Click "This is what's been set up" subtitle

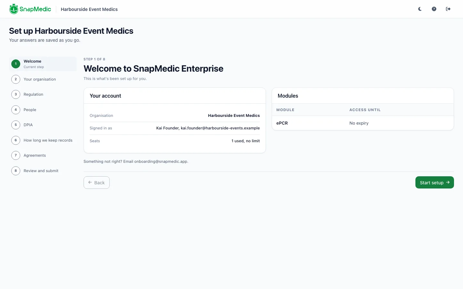(x=115, y=79)
